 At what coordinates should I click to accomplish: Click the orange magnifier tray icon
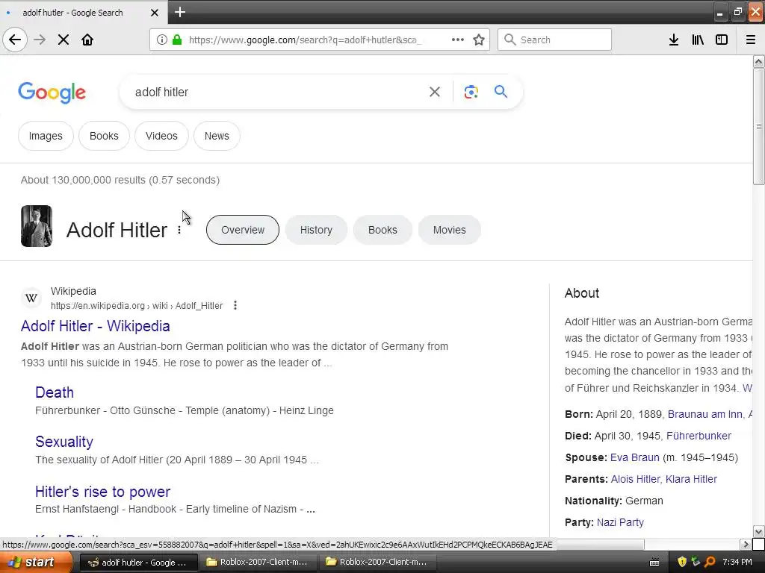click(710, 562)
